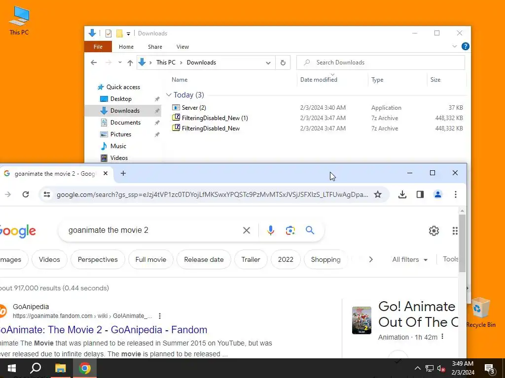Click the Chrome URL address bar
Screen dimensions: 505x378
[x=212, y=195]
